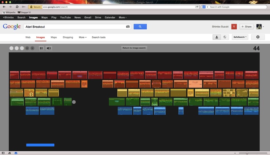This screenshot has height=155, width=270.
Task: Expand More in the black Google bar
Action: point(123,18)
